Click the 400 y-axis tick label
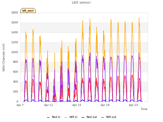 pyautogui.click(x=16, y=82)
